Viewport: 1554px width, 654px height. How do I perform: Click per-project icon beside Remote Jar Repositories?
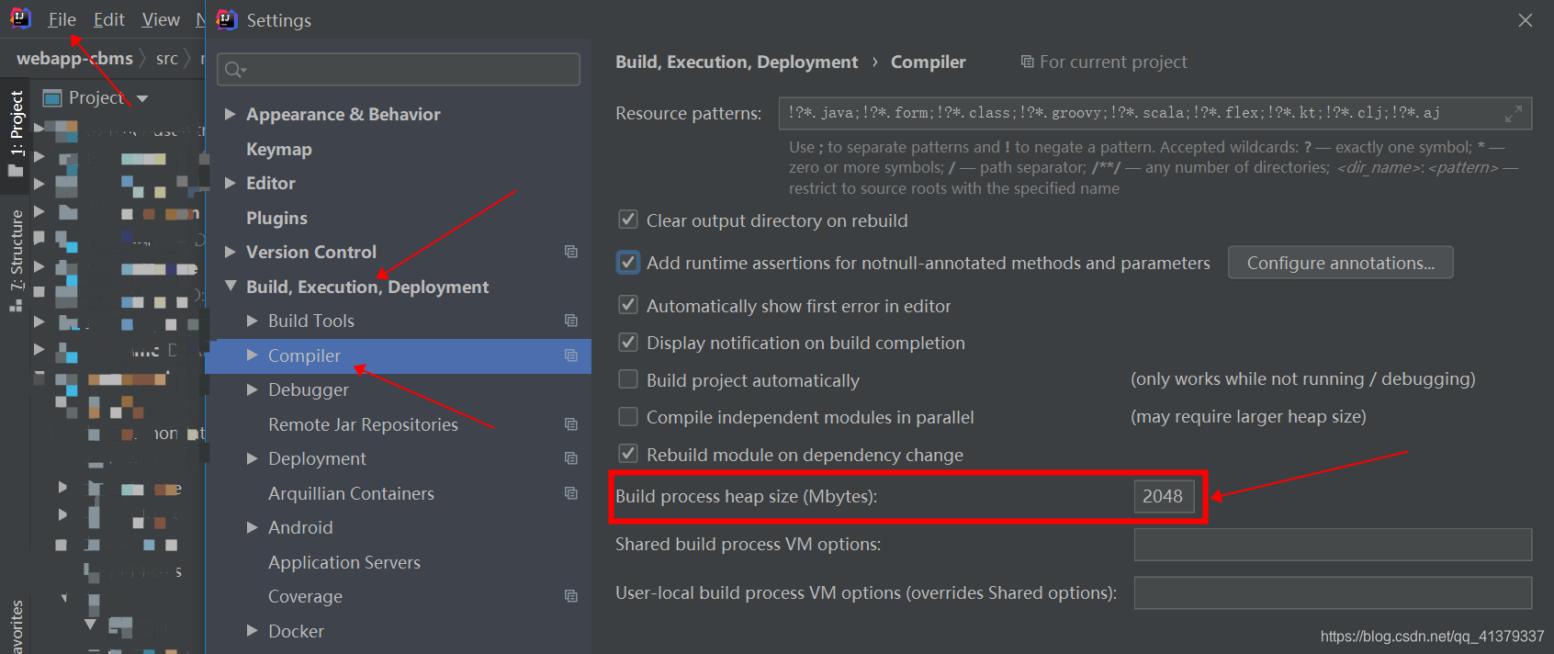(x=571, y=424)
